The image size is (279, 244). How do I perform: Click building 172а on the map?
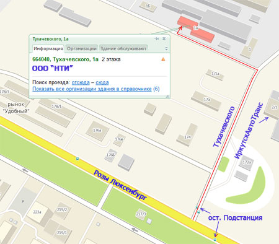[x=247, y=163]
